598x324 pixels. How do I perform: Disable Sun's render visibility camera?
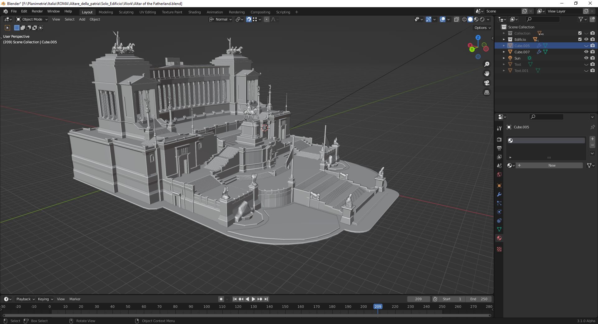click(593, 58)
